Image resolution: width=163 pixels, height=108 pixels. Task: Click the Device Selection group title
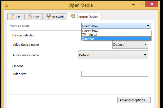pyautogui.click(x=24, y=35)
